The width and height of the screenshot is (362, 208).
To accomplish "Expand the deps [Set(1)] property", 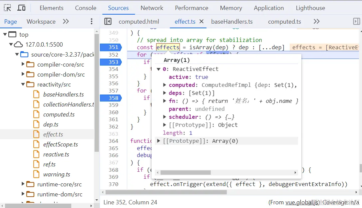I will tap(165, 93).
